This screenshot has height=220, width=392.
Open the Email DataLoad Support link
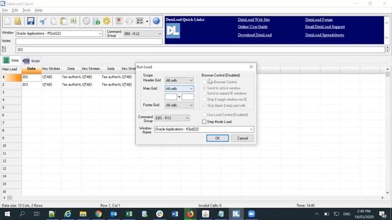point(325,27)
